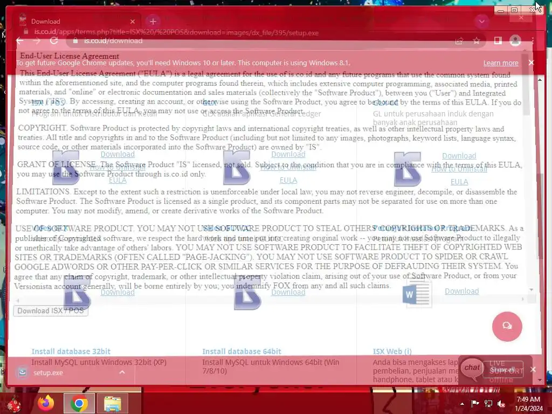Image resolution: width=552 pixels, height=414 pixels.
Task: Open EULA link under ISX / POS
Action: pos(118,180)
